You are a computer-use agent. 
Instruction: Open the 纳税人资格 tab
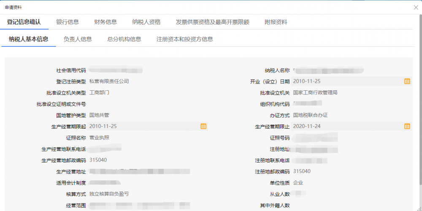tap(146, 22)
